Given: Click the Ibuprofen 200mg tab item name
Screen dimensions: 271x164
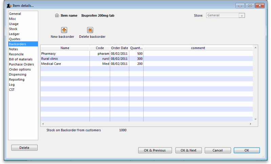Looking at the screenshot, I should coord(98,16).
